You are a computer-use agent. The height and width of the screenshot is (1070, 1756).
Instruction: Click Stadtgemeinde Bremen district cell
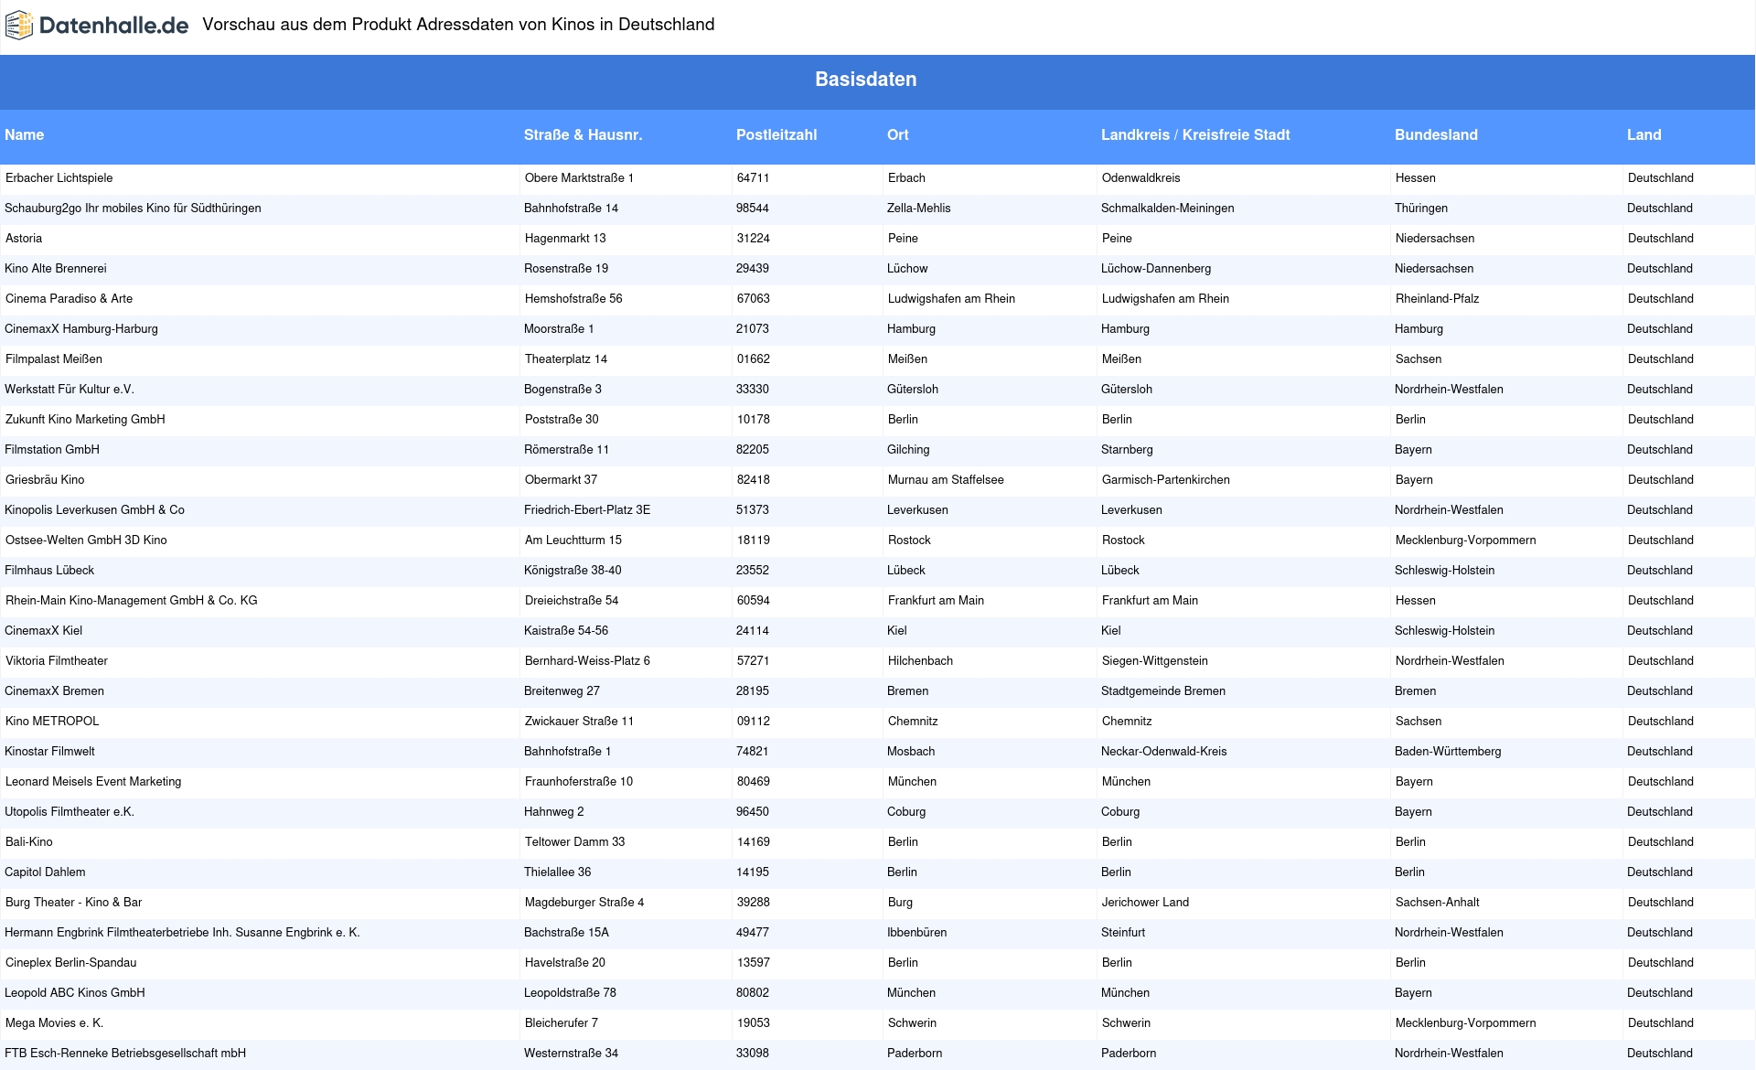[x=1163, y=691]
